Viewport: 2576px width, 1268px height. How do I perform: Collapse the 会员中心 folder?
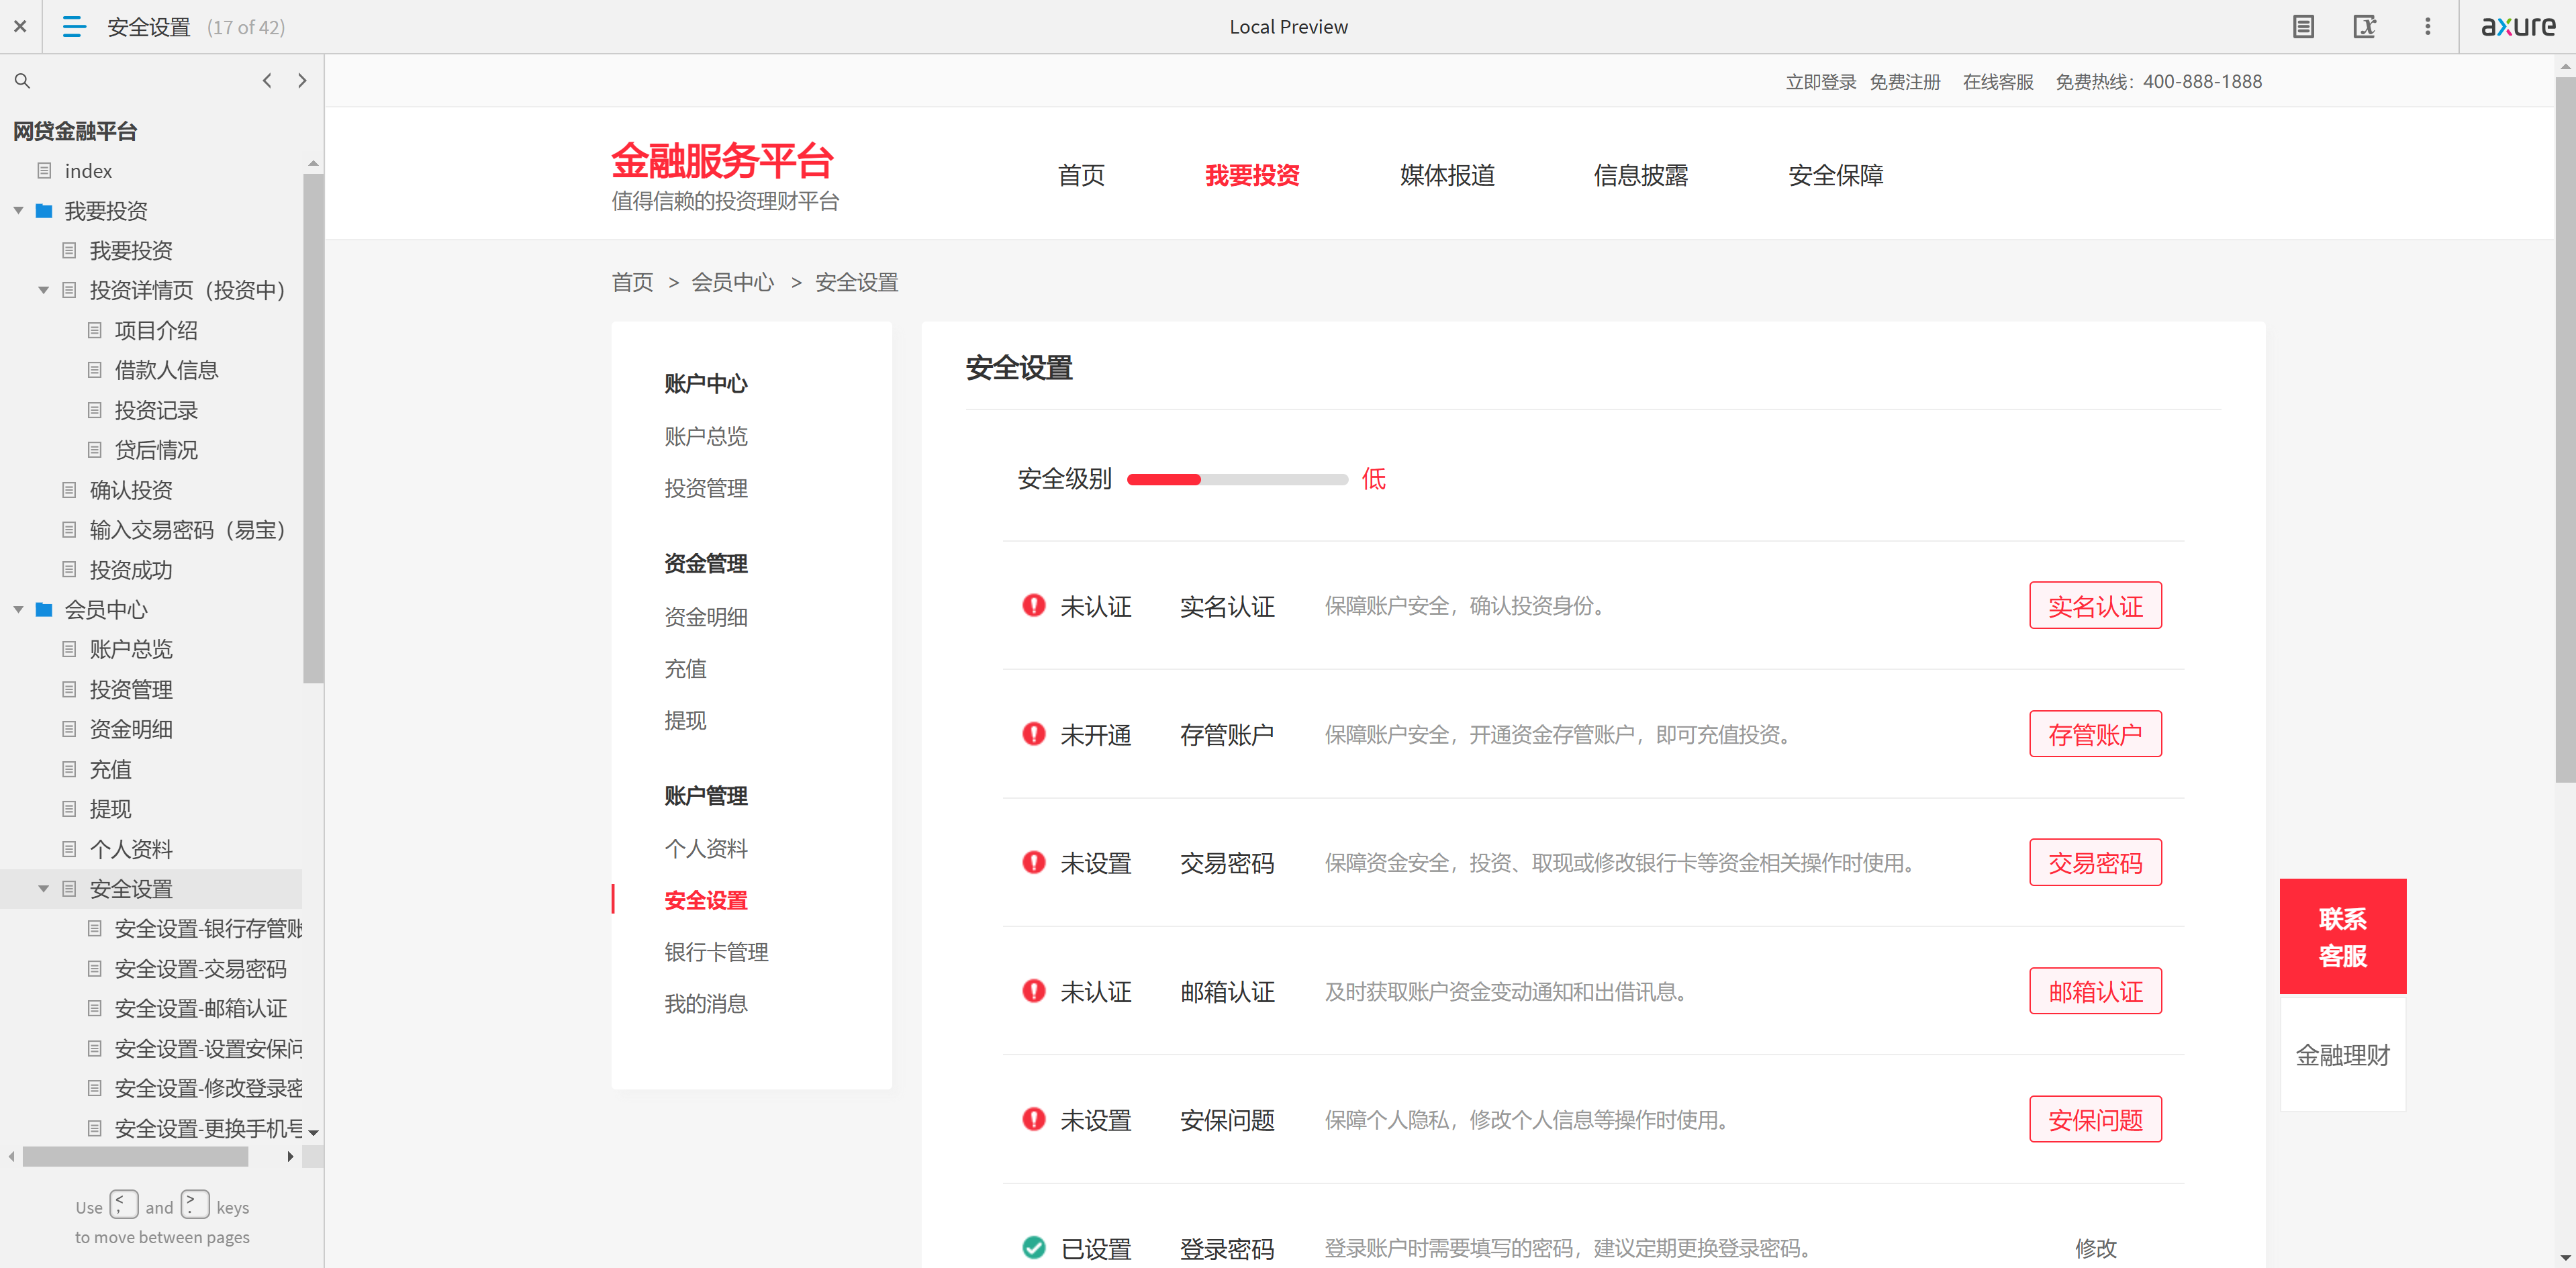[x=18, y=609]
